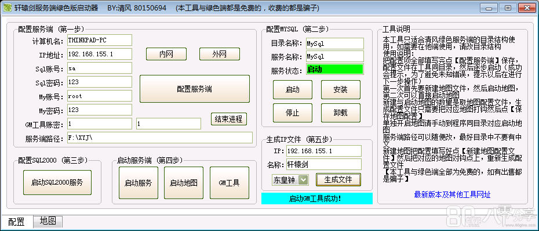
Task: Click the 启动服务端 (第四步) group label
Action: 150,160
